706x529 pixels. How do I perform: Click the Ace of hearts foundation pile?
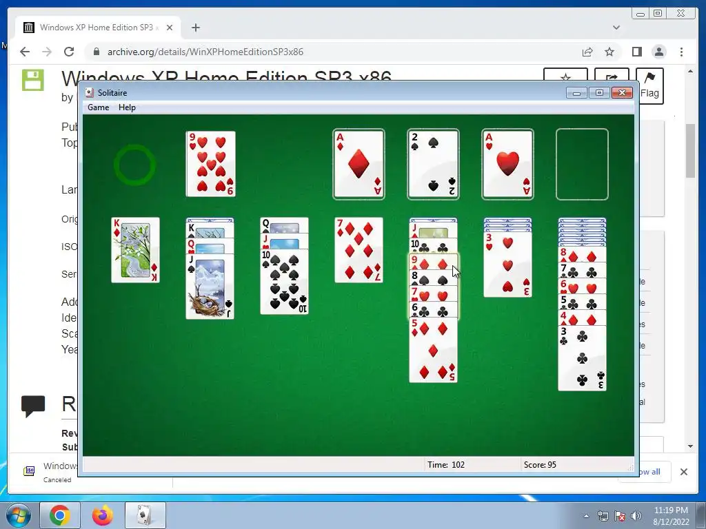click(x=507, y=164)
